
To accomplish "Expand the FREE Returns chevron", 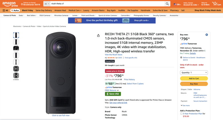I will [118, 90].
